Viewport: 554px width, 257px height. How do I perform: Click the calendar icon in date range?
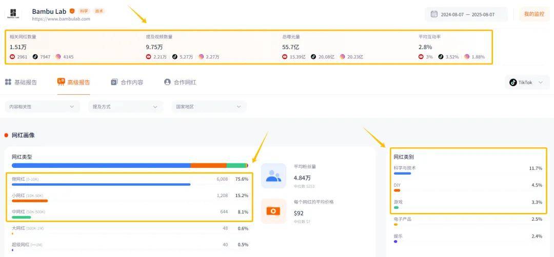434,14
